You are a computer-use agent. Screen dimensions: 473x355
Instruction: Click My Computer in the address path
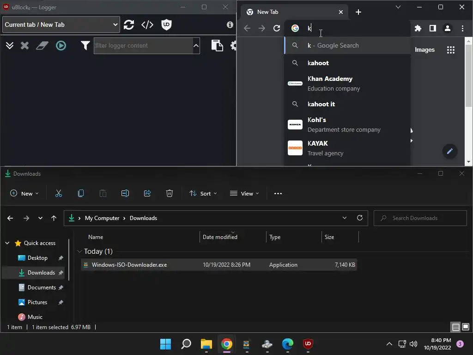pos(102,218)
